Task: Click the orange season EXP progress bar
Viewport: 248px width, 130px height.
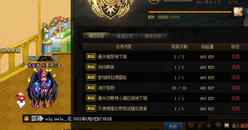Action: click(x=190, y=12)
